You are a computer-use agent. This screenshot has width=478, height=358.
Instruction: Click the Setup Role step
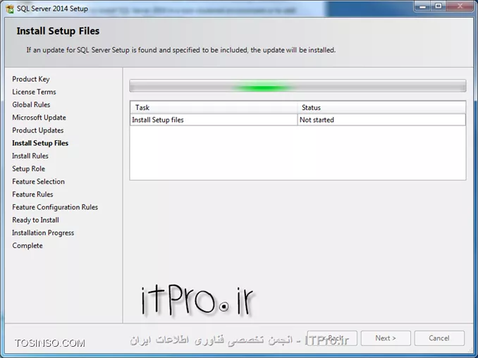click(x=29, y=168)
